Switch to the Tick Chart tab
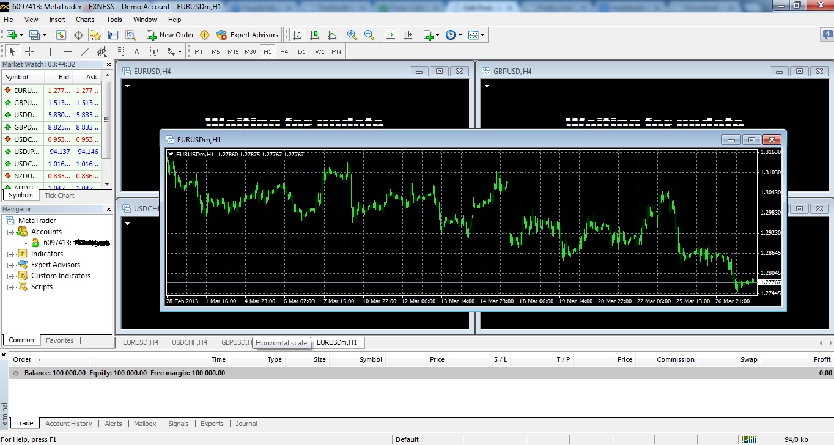 click(59, 196)
